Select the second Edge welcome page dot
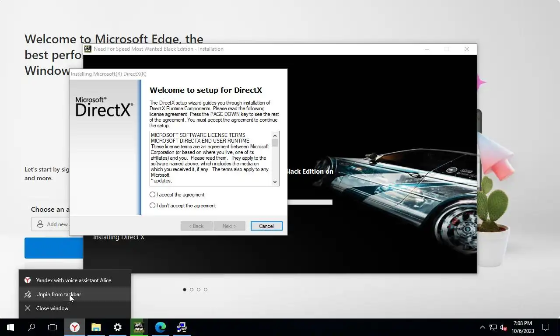560x336 pixels. (x=192, y=290)
